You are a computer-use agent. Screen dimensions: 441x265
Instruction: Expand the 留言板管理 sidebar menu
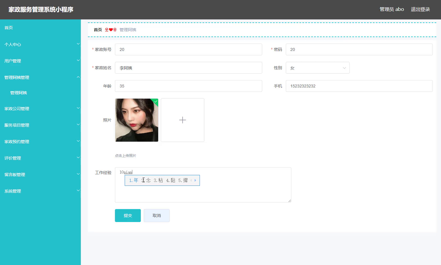tap(40, 174)
